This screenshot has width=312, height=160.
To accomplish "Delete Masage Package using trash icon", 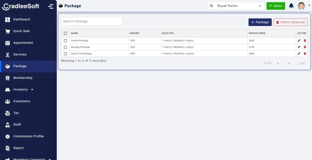I will (305, 47).
